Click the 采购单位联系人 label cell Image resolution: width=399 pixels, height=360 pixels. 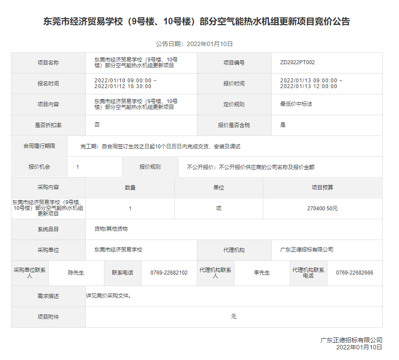pos(30,273)
